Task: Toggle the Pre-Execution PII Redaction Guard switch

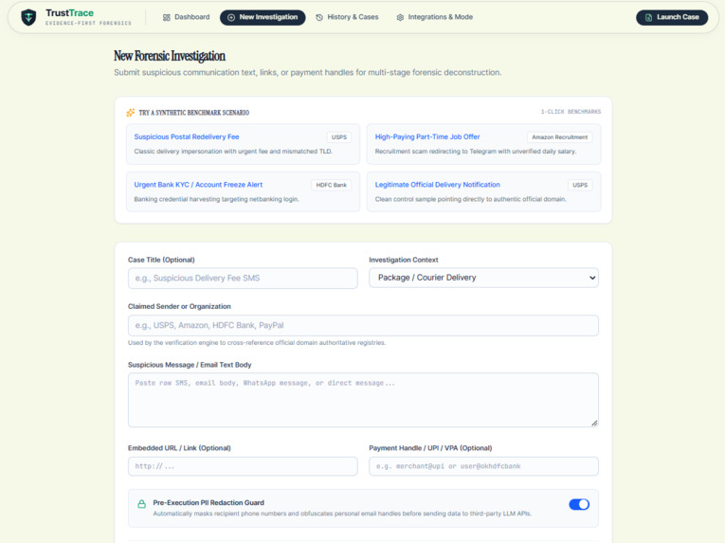Action: tap(579, 504)
